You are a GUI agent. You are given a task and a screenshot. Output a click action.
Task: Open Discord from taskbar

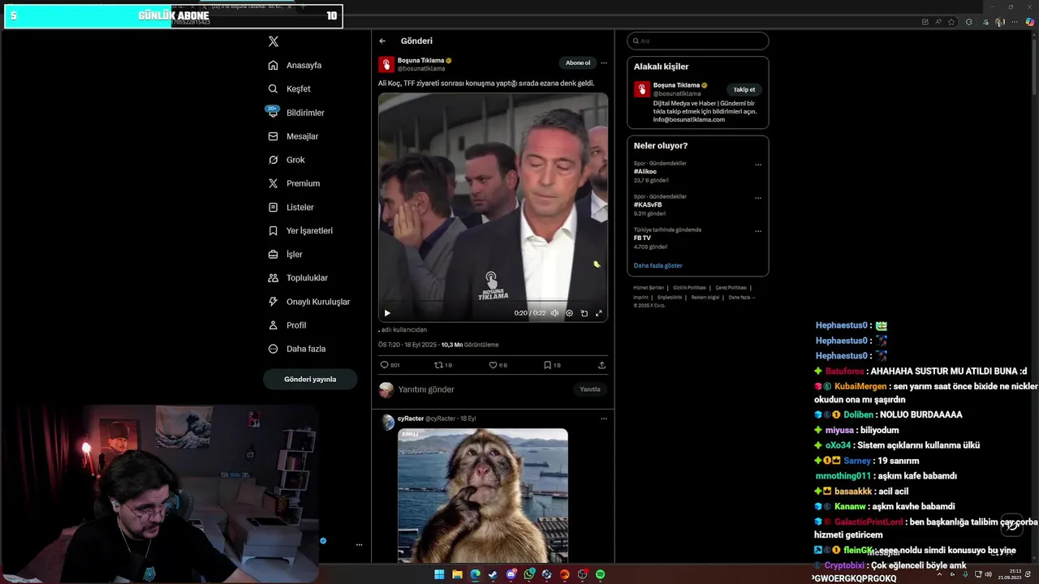(x=511, y=574)
